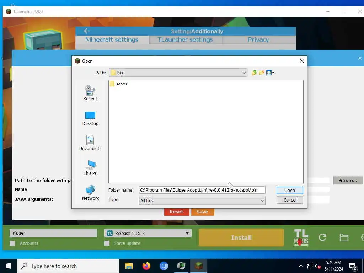Image resolution: width=364 pixels, height=273 pixels.
Task: Click the network tray icon
Action: pyautogui.click(x=310, y=266)
